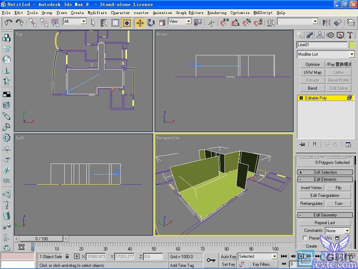Click the object color swatch beside Line01
This screenshot has width=358, height=269.
pyautogui.click(x=352, y=45)
